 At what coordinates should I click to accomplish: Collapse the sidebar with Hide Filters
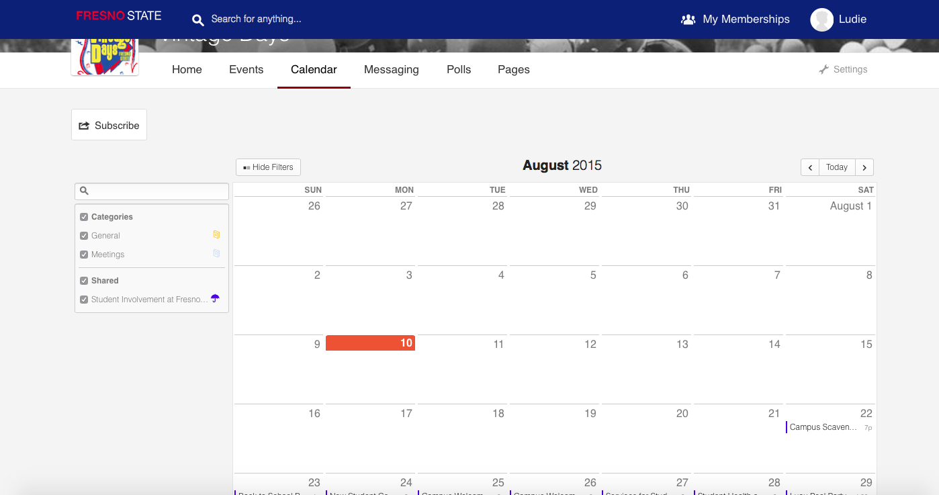click(268, 167)
